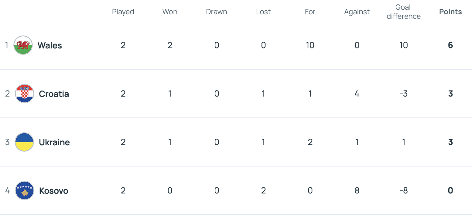
Task: Click the Croatia flag icon
Action: pos(24,94)
